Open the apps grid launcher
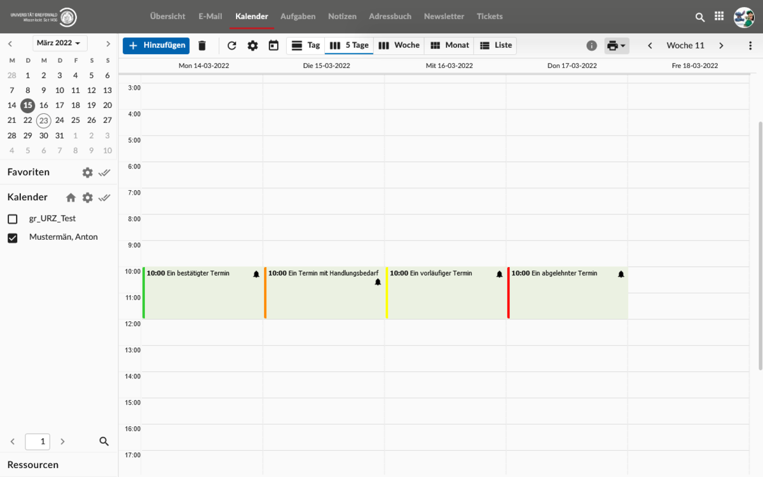 click(719, 17)
